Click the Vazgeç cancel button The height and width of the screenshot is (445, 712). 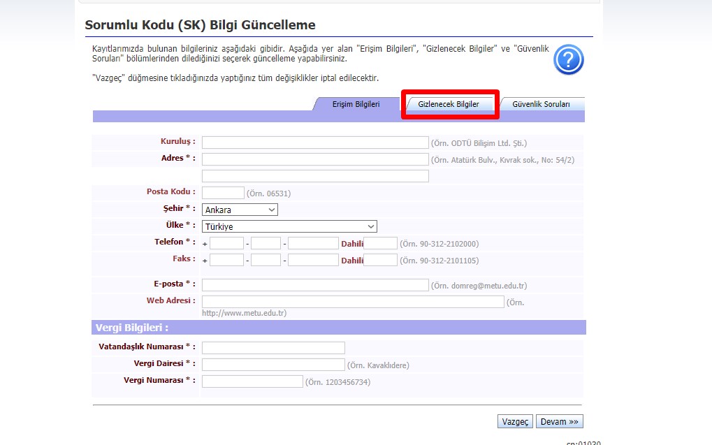coord(515,421)
